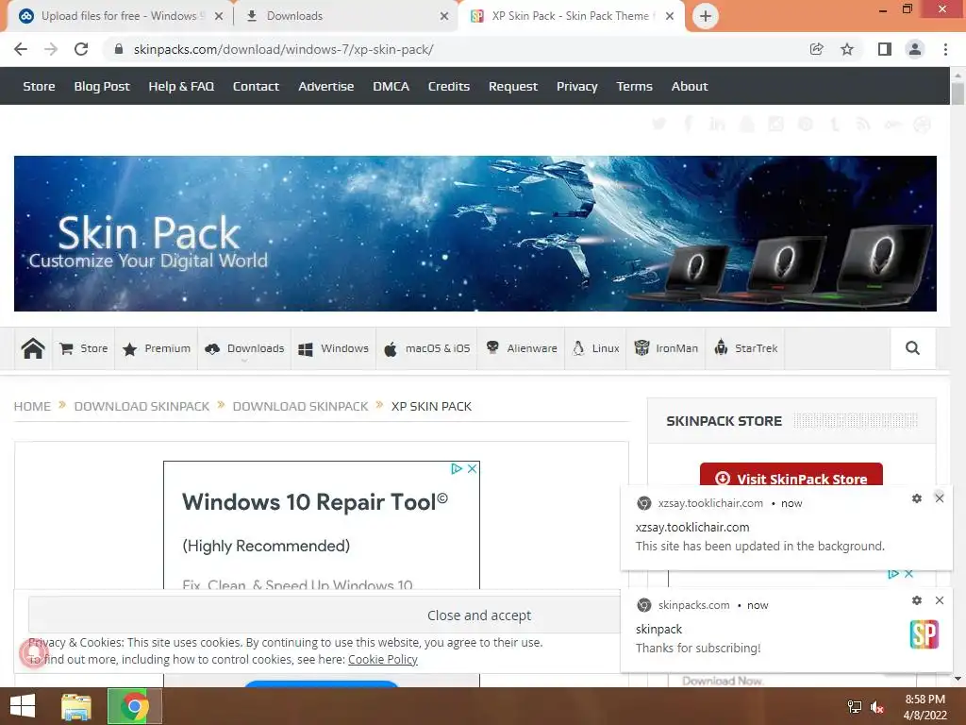This screenshot has height=725, width=966.
Task: View site info via the lock icon
Action: click(119, 49)
